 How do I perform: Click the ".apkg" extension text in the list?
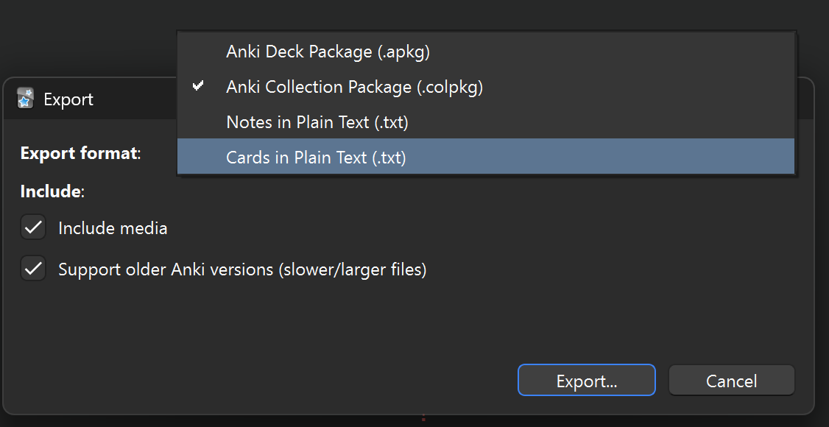click(404, 52)
